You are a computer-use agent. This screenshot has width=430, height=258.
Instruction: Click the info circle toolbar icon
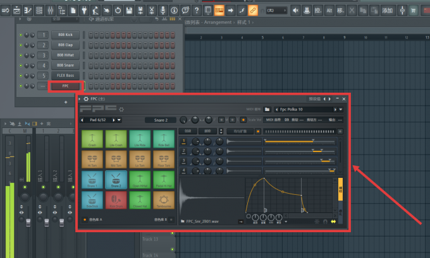coord(174,11)
